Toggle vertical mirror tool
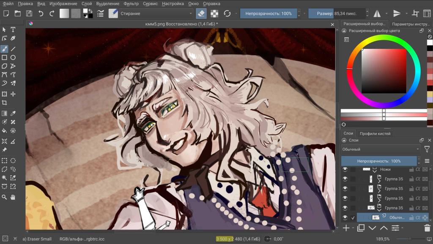Screen dimensions: 433x244 tap(397, 13)
